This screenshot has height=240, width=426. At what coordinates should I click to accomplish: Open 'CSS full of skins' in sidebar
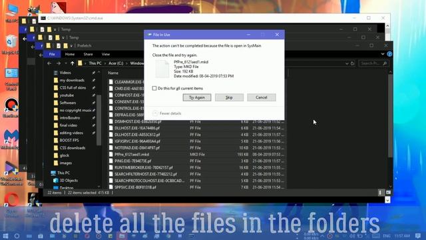point(73,87)
